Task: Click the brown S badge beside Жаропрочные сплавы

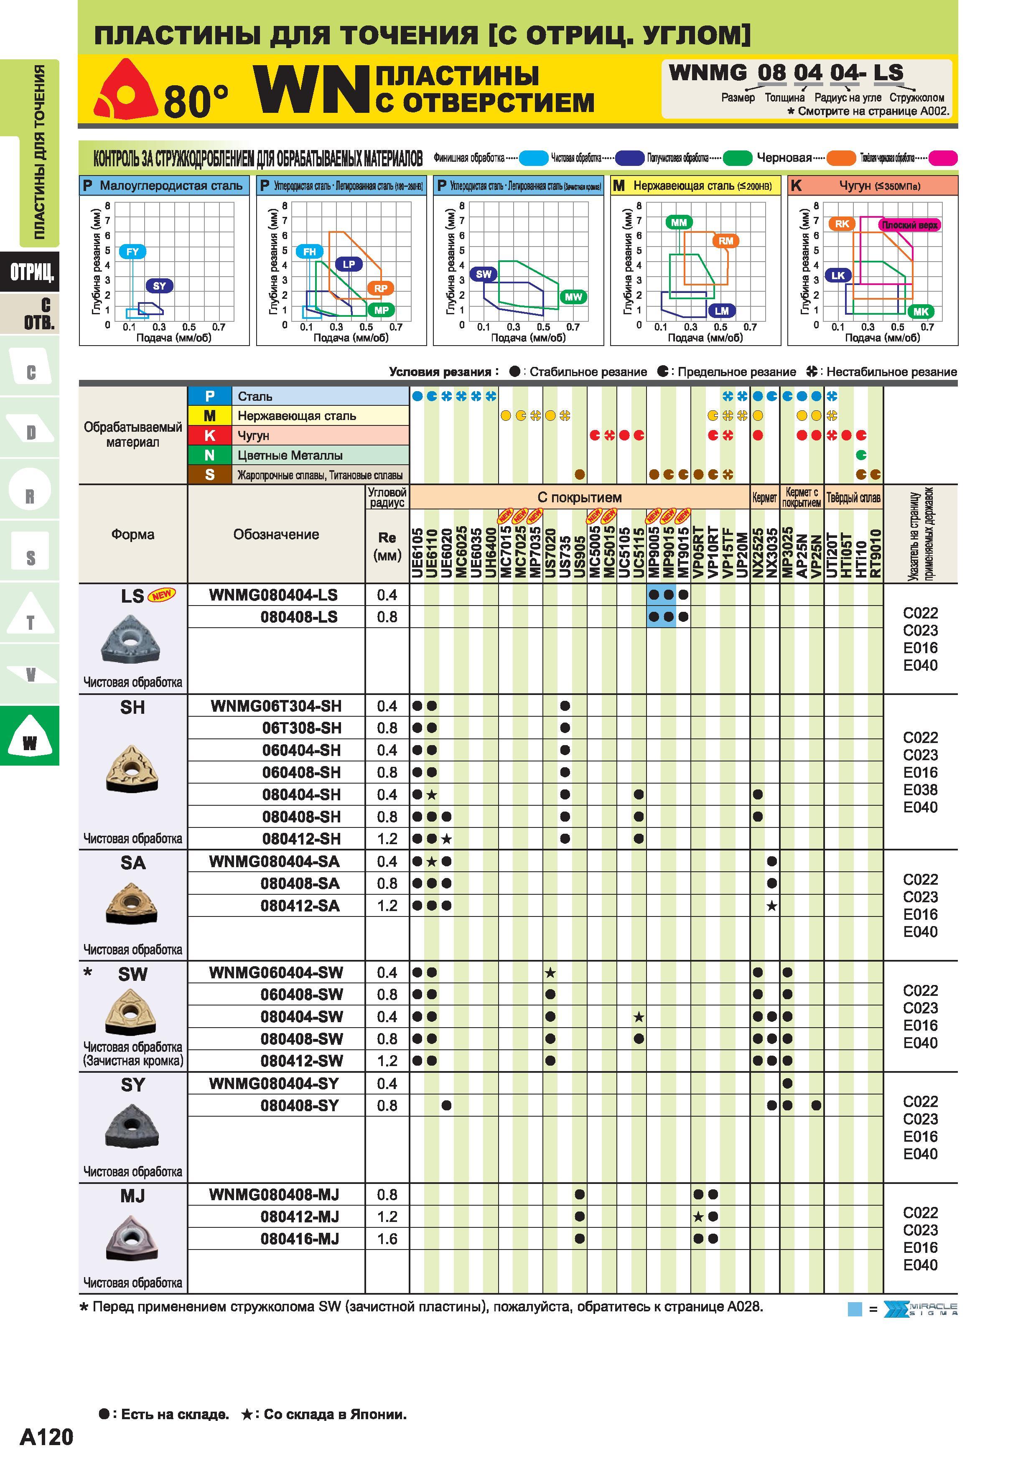Action: click(209, 474)
